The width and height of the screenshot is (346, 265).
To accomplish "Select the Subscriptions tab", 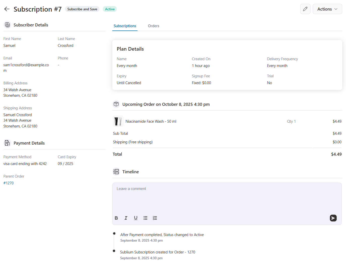I will [x=125, y=26].
